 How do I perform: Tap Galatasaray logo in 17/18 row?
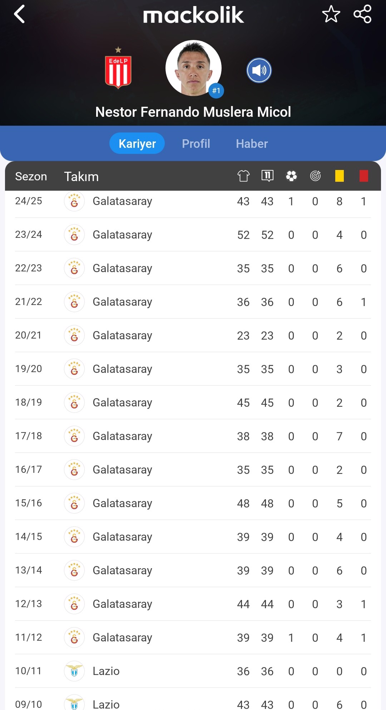pos(74,436)
